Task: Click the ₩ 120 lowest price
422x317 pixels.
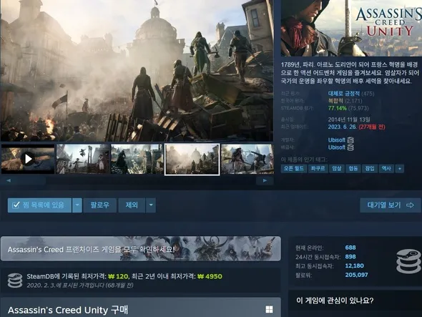Action: tap(118, 276)
